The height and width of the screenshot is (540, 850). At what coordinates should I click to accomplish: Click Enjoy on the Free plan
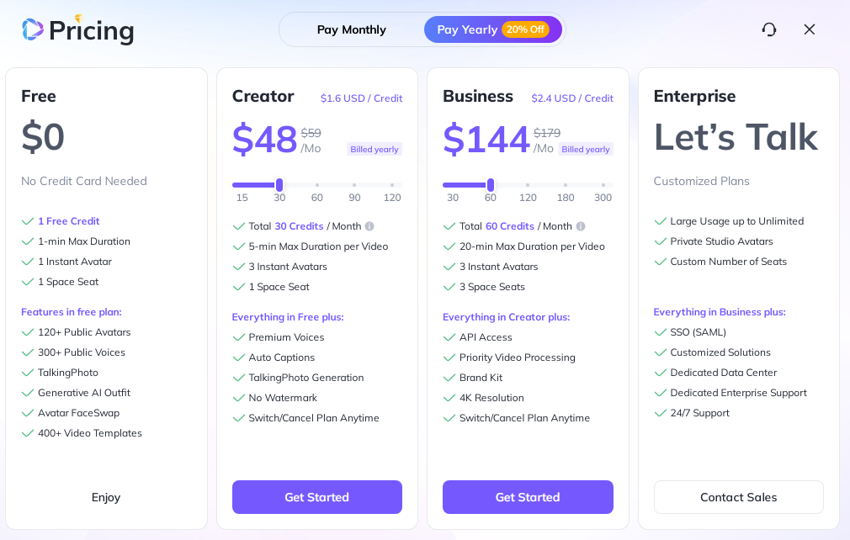tap(106, 497)
